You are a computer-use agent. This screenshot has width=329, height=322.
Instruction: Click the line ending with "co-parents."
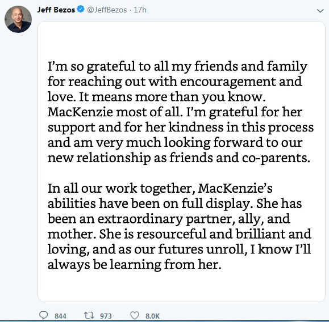[179, 158]
